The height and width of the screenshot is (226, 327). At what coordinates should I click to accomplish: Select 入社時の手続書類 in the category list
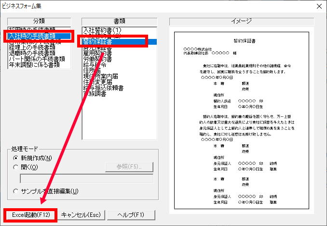click(39, 36)
